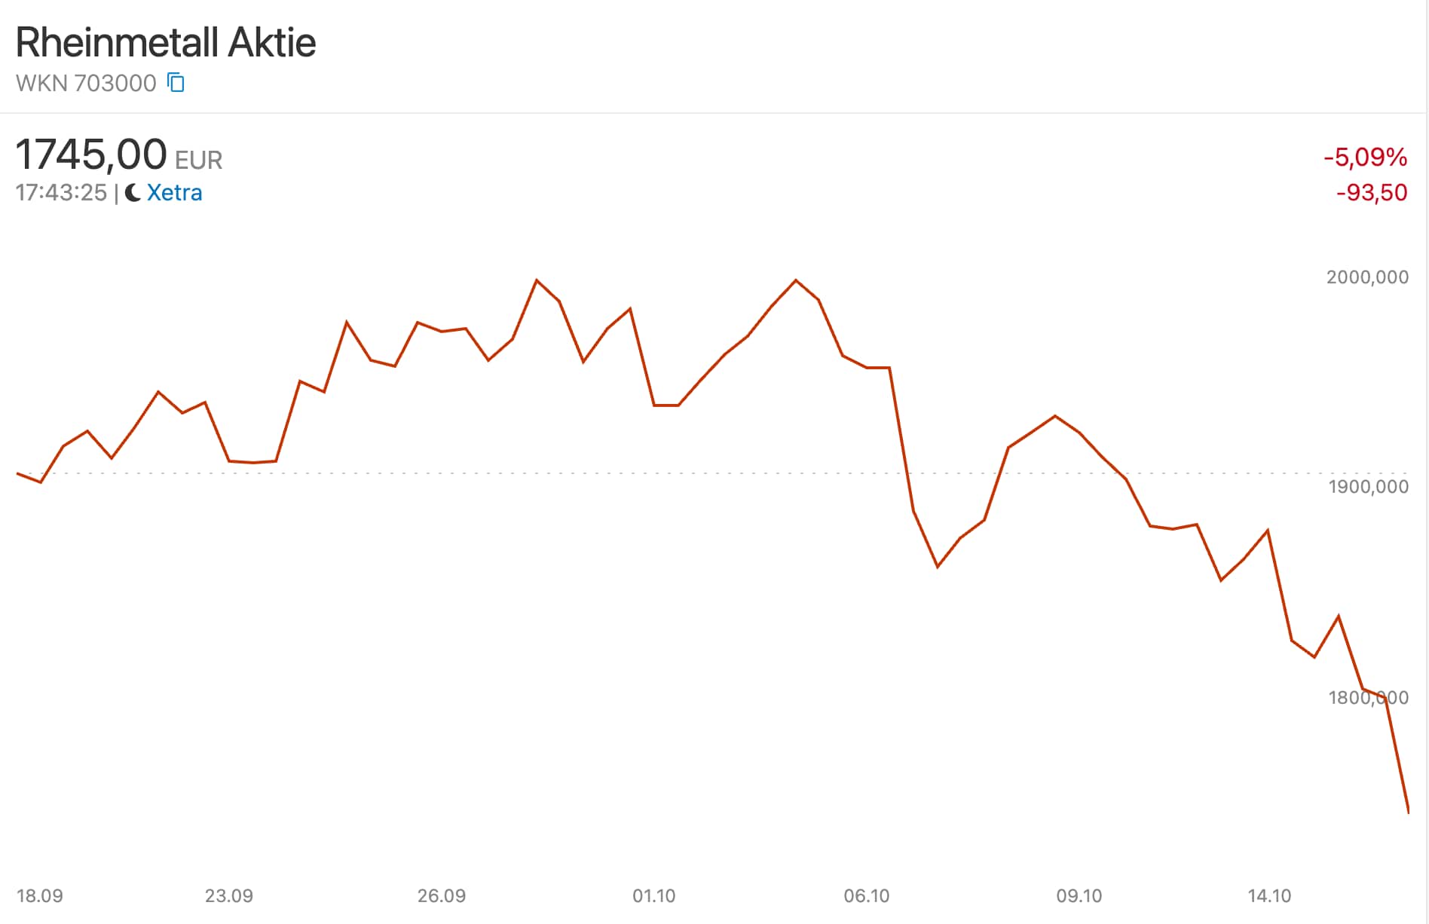Click the -93,50 absolute change
The height and width of the screenshot is (924, 1429).
(1372, 193)
